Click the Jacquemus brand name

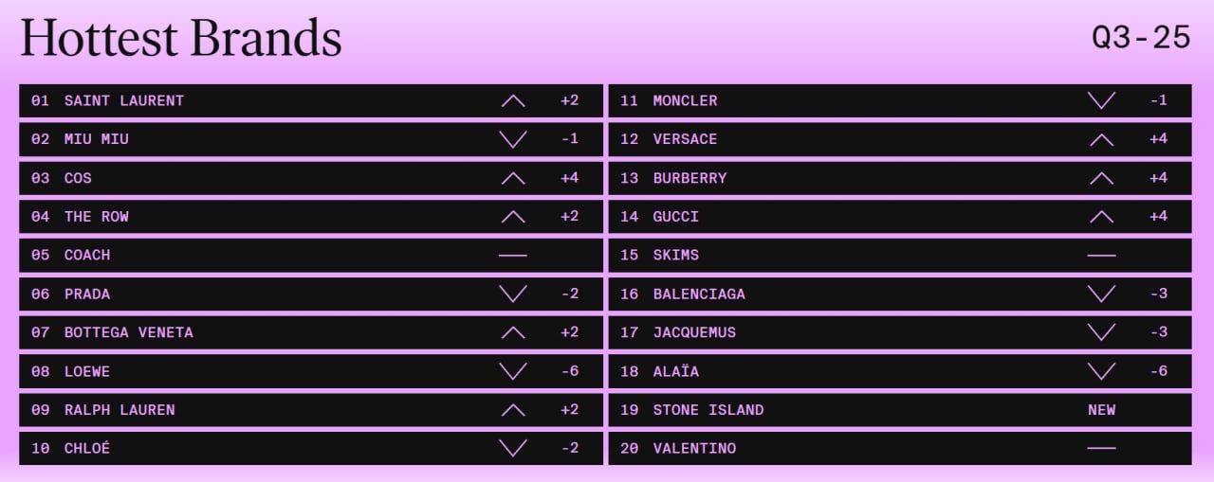click(694, 332)
